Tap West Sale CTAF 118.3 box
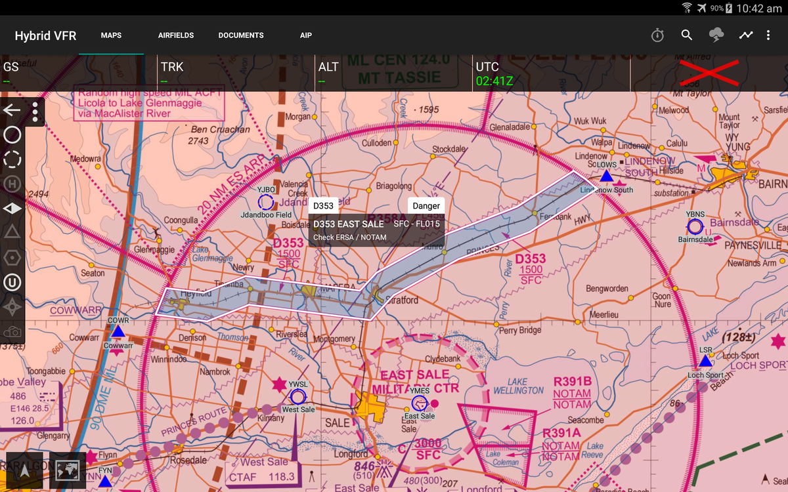 [263, 470]
